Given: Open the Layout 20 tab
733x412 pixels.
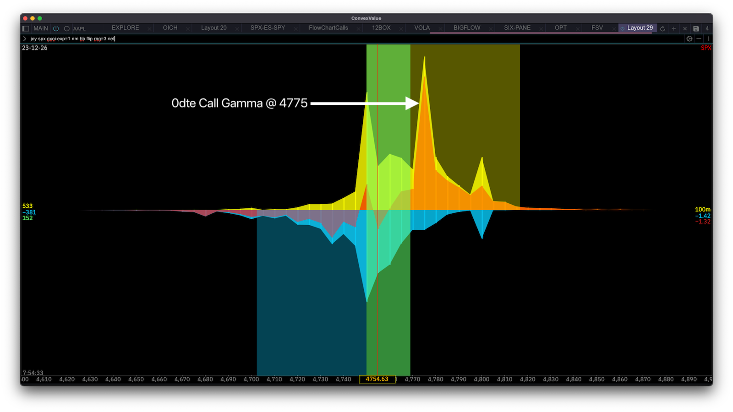Looking at the screenshot, I should tap(214, 28).
